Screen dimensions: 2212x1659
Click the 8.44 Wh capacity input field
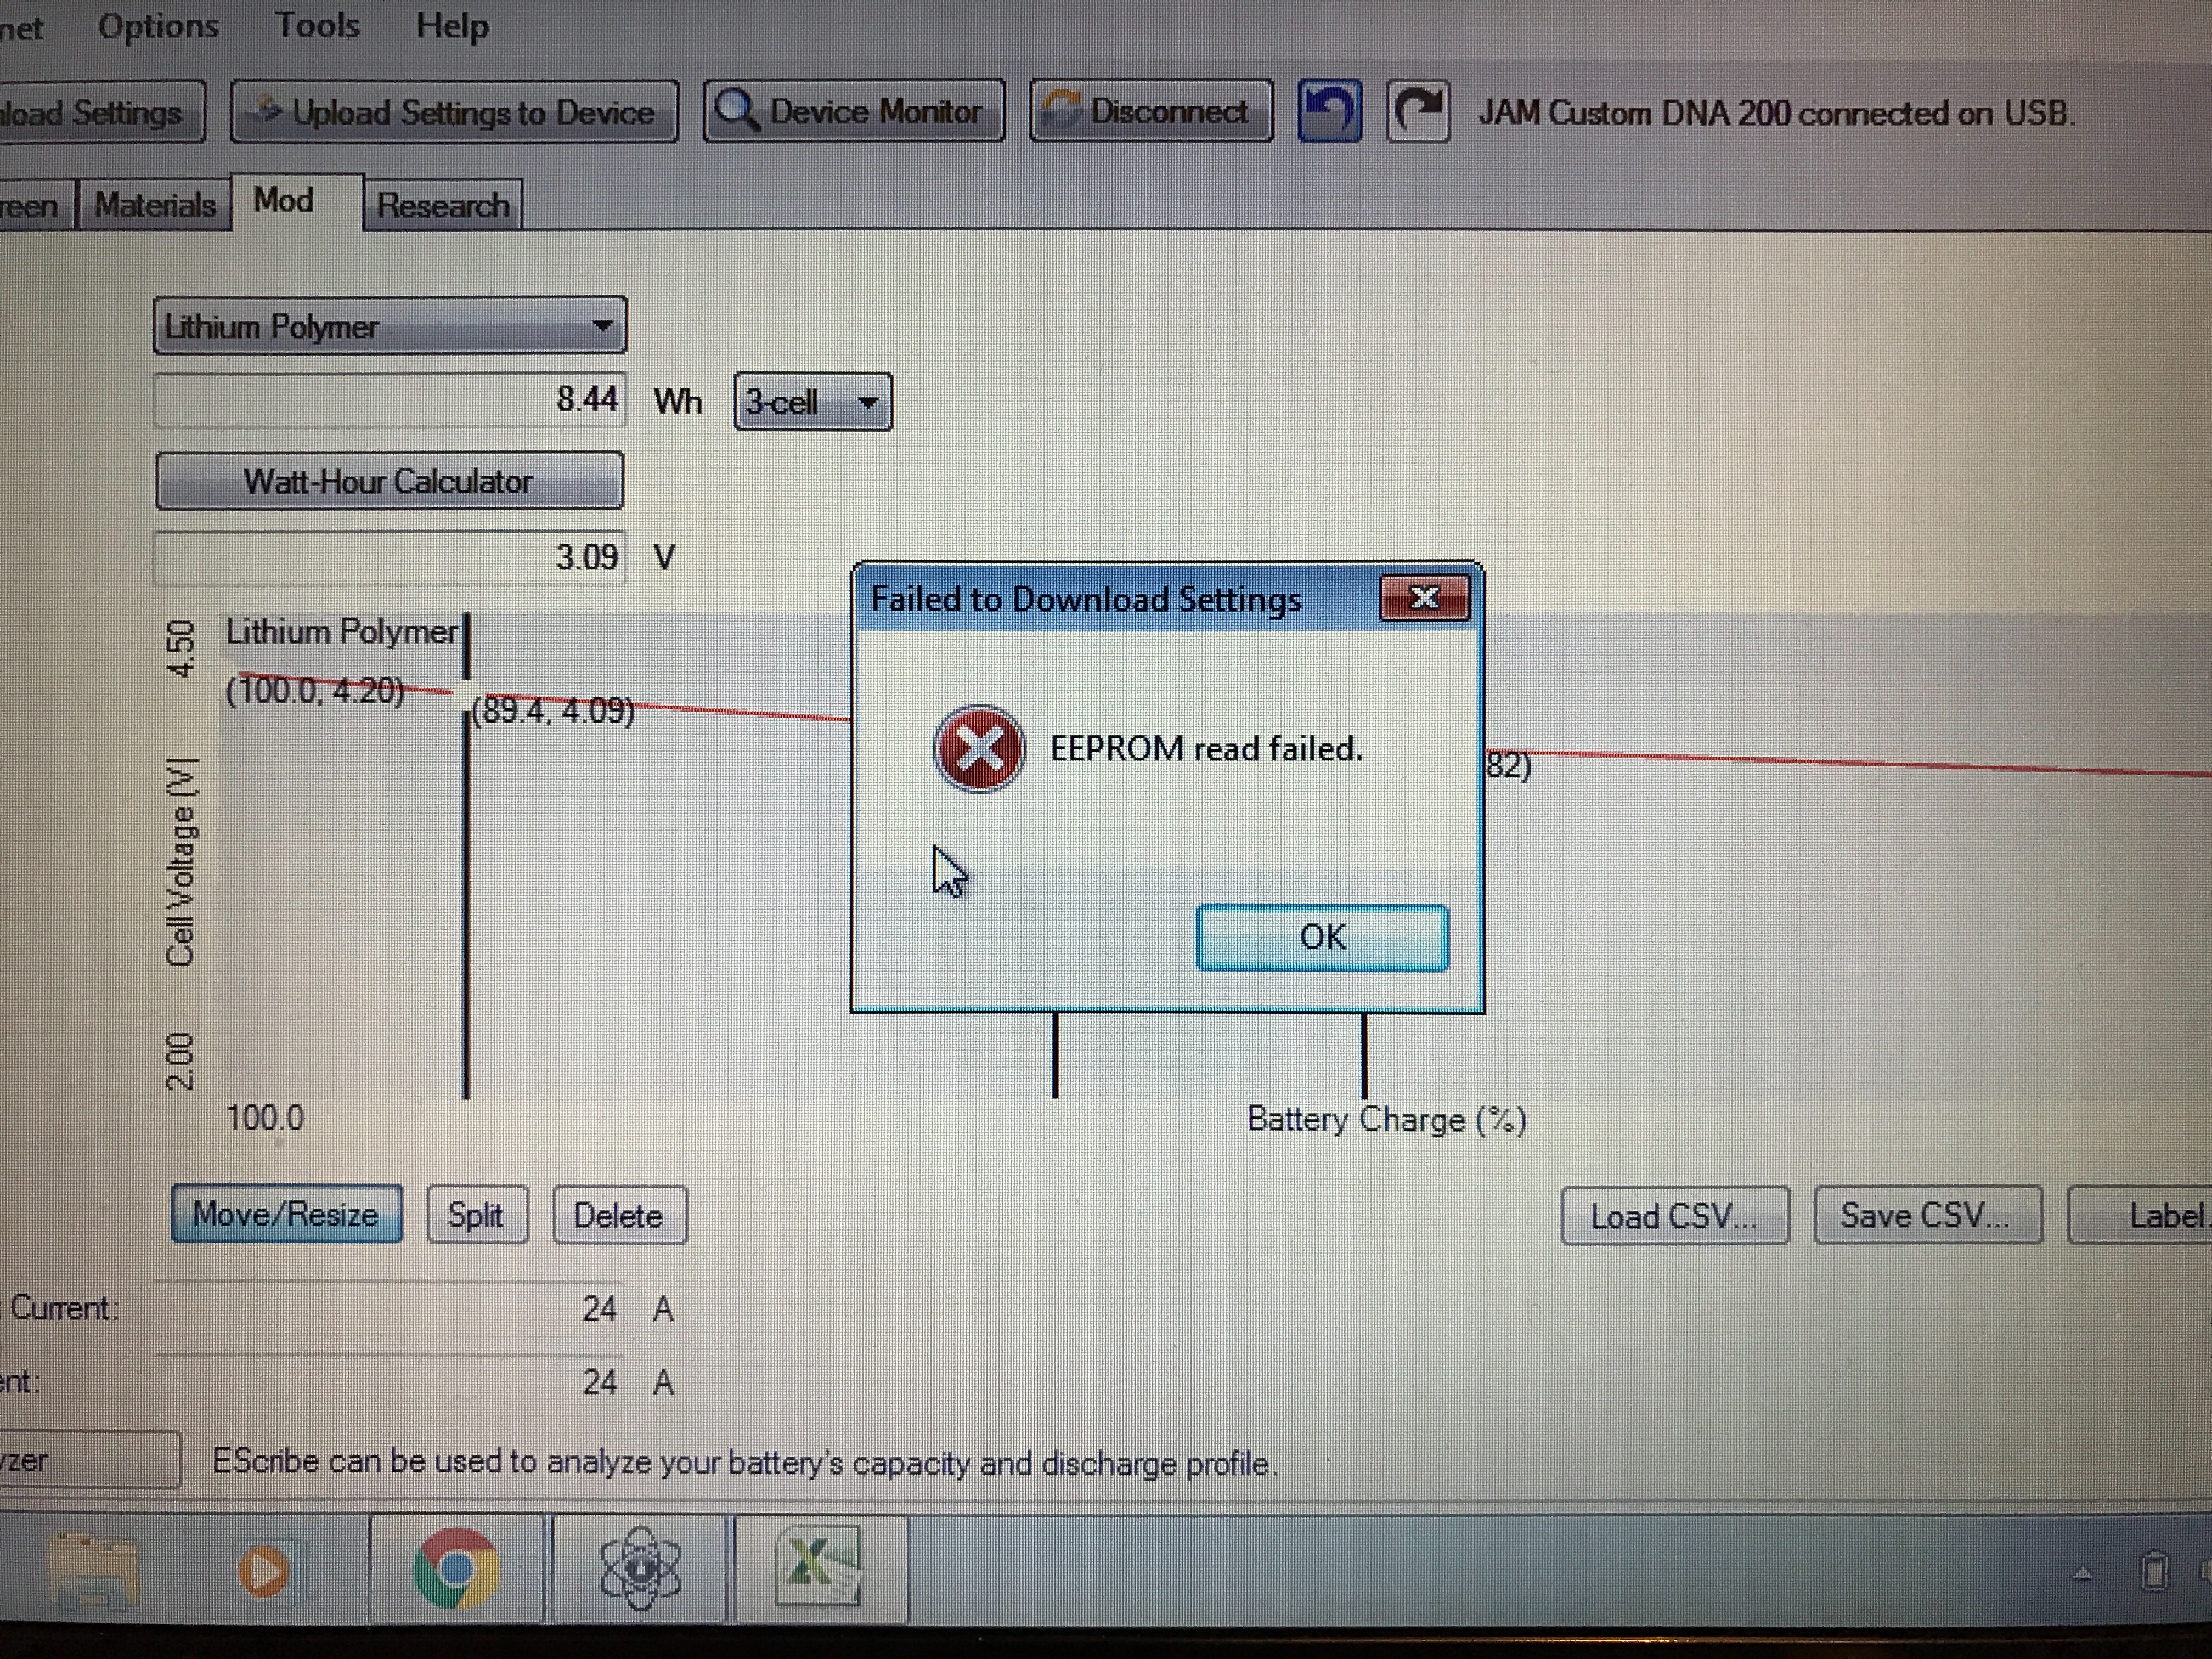pos(390,400)
